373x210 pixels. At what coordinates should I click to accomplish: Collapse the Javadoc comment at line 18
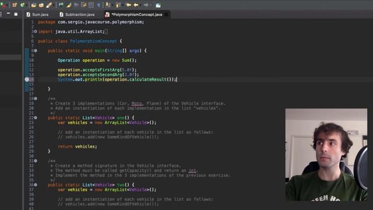coord(36,99)
